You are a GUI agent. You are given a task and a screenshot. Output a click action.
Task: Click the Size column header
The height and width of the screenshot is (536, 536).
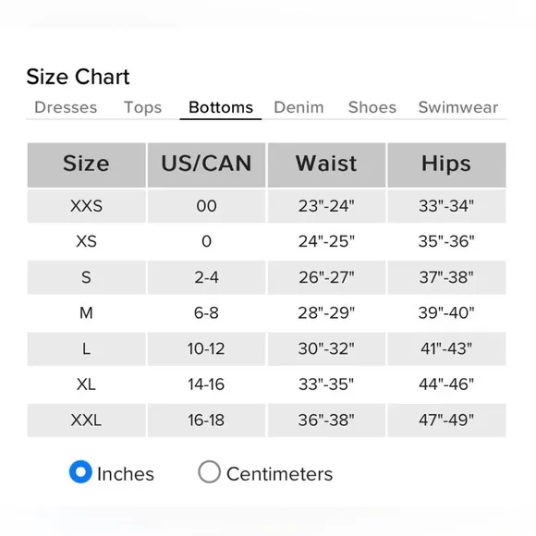[87, 165]
